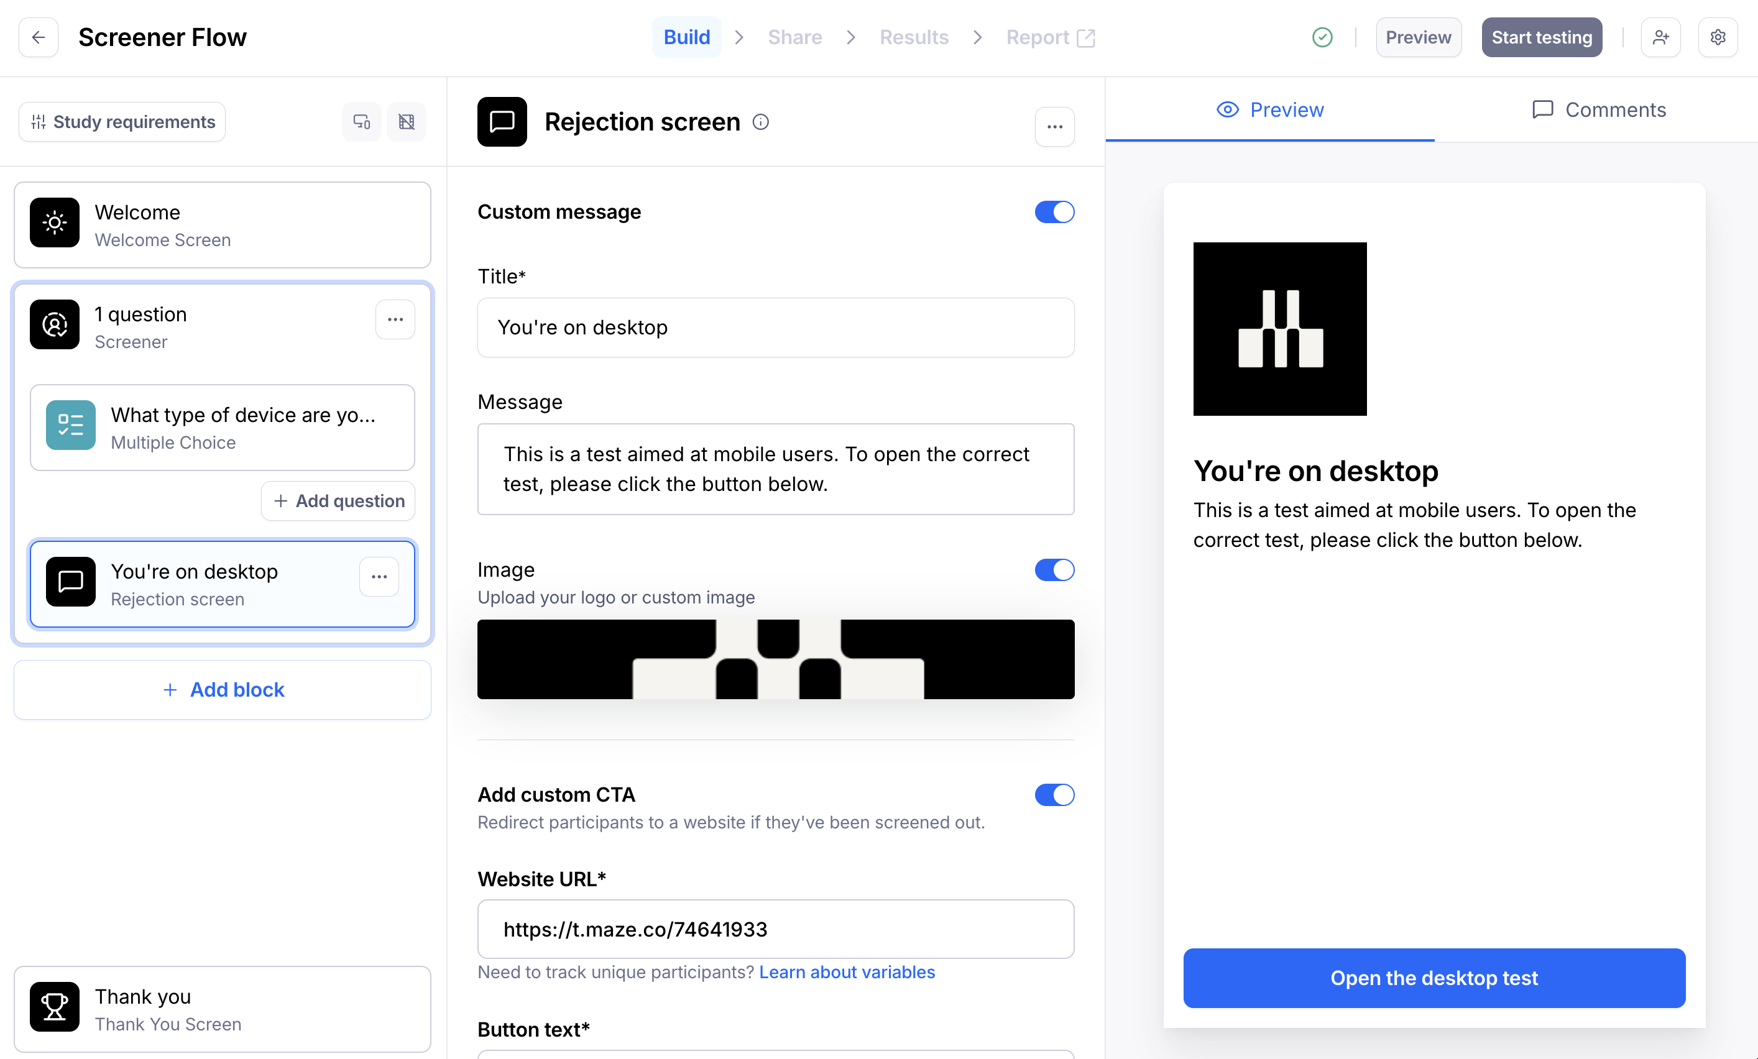This screenshot has width=1758, height=1059.
Task: Go to the Share step
Action: [794, 37]
